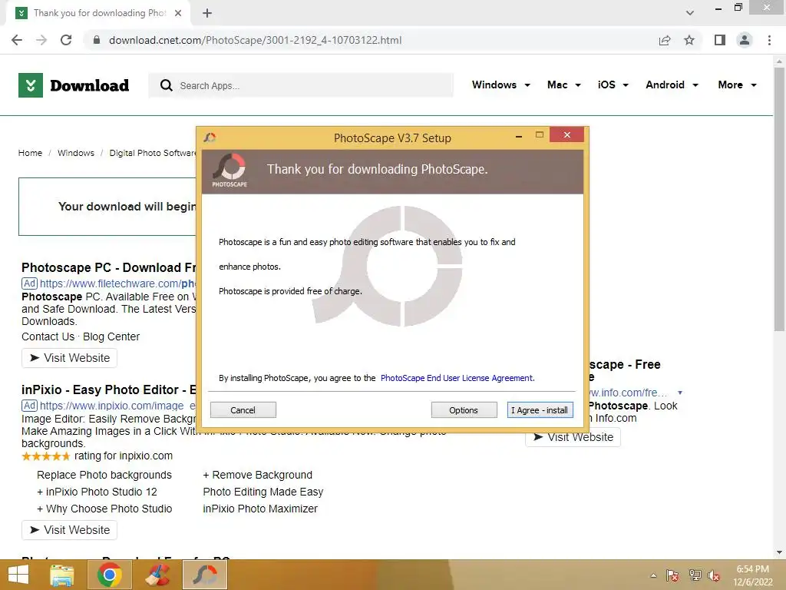786x590 pixels.
Task: Close the 'Thank you for downloading' tab
Action: [178, 13]
